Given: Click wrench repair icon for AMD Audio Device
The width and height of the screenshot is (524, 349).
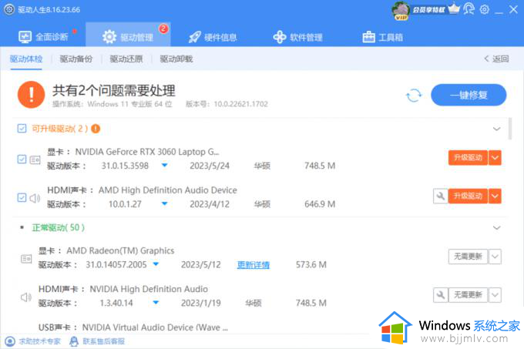Looking at the screenshot, I should click(441, 196).
